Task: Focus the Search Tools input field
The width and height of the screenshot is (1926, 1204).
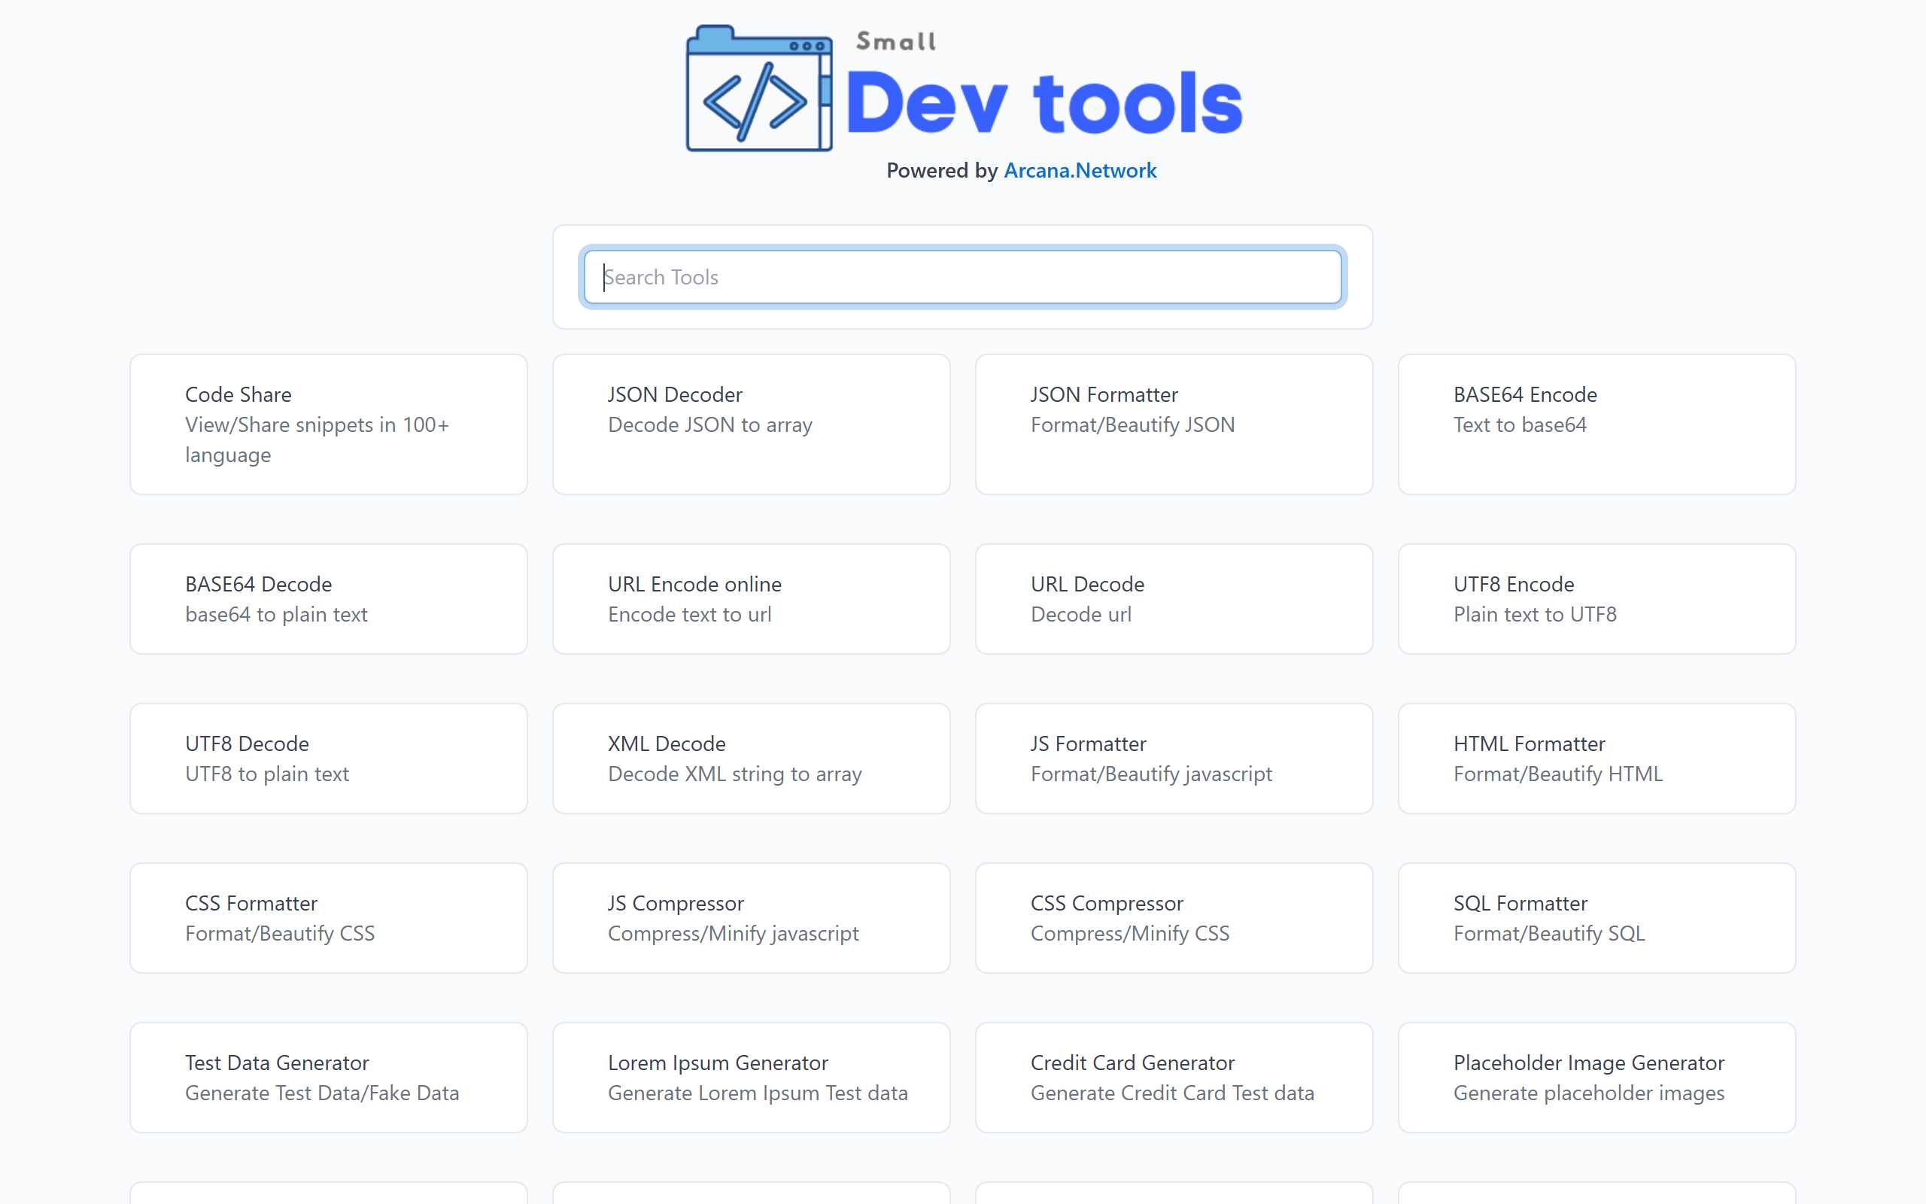Action: point(961,277)
